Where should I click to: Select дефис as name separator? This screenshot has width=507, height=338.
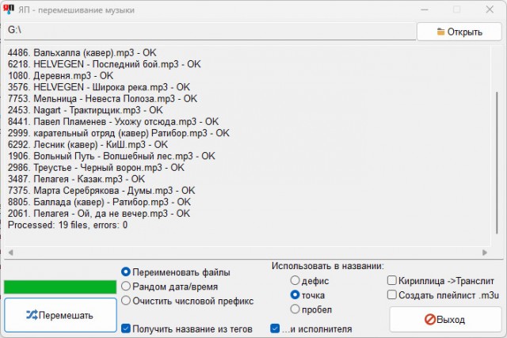(295, 280)
